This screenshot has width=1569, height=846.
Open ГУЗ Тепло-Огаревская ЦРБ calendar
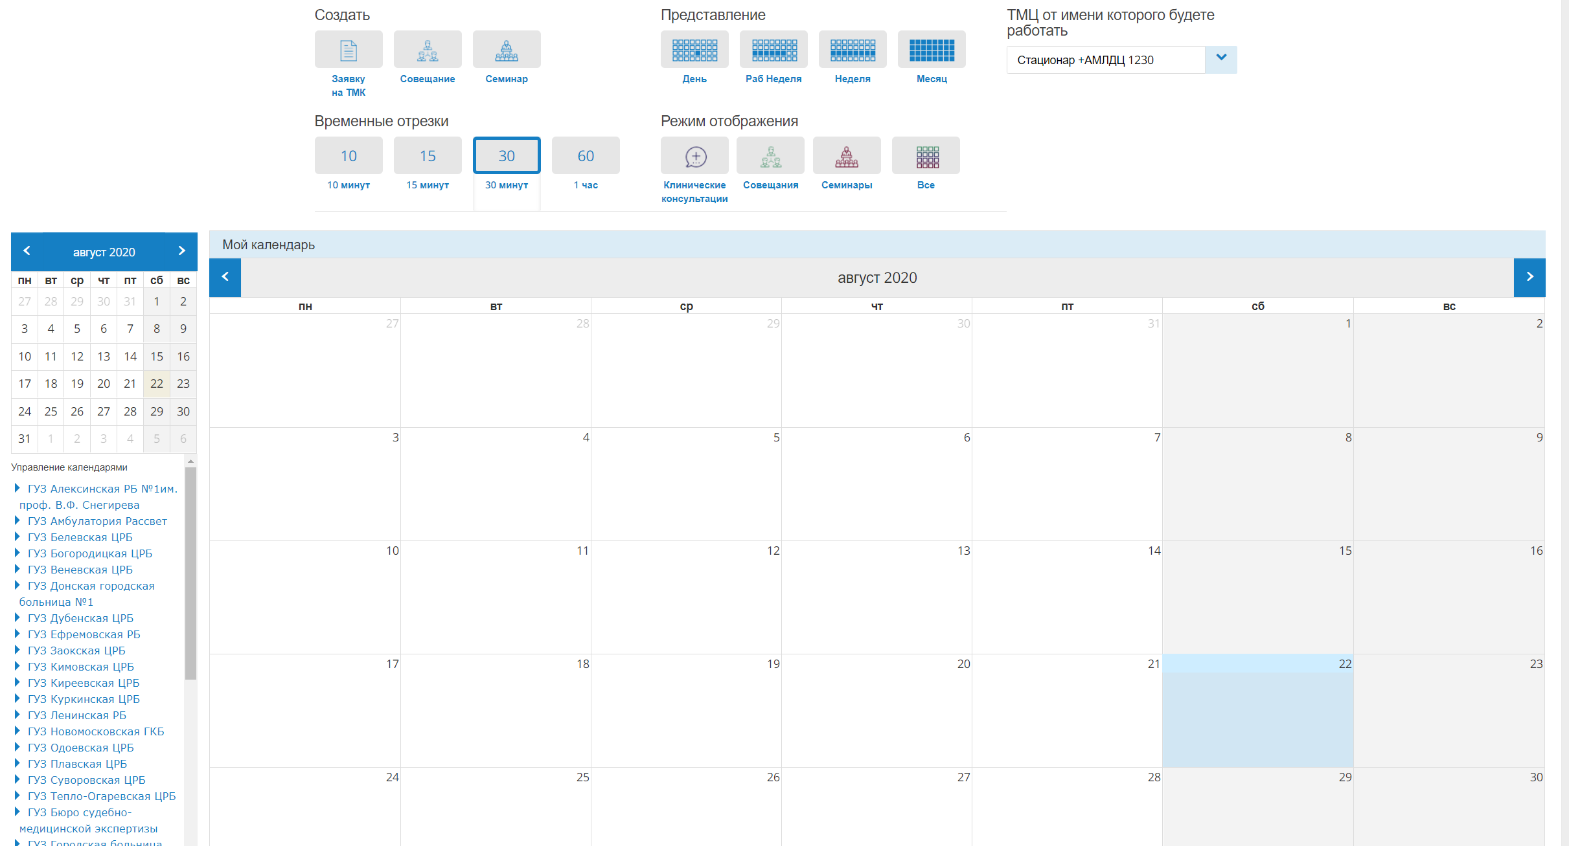(x=102, y=796)
